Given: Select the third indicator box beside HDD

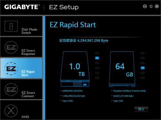Looking at the screenshot, I should [x=97, y=63].
